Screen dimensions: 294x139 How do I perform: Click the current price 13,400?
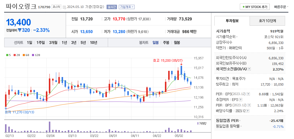tap(18, 22)
